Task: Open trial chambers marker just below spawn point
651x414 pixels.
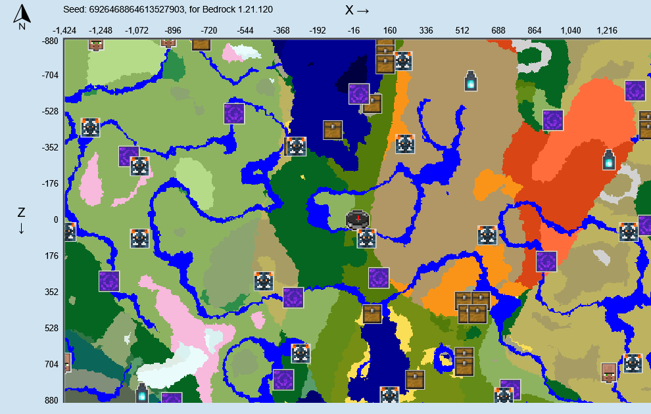Action: pos(366,238)
